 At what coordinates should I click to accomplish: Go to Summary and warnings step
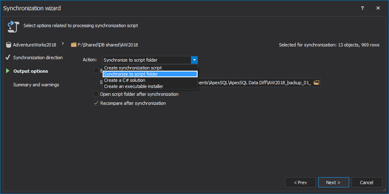[x=36, y=85]
